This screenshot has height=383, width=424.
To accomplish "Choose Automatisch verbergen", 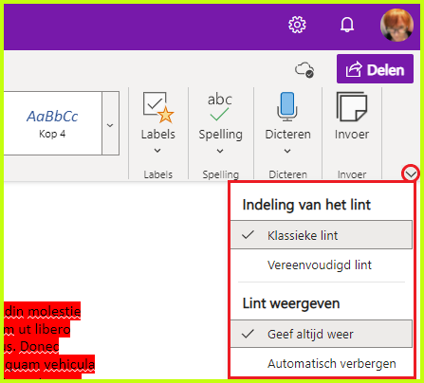I will pos(322,363).
